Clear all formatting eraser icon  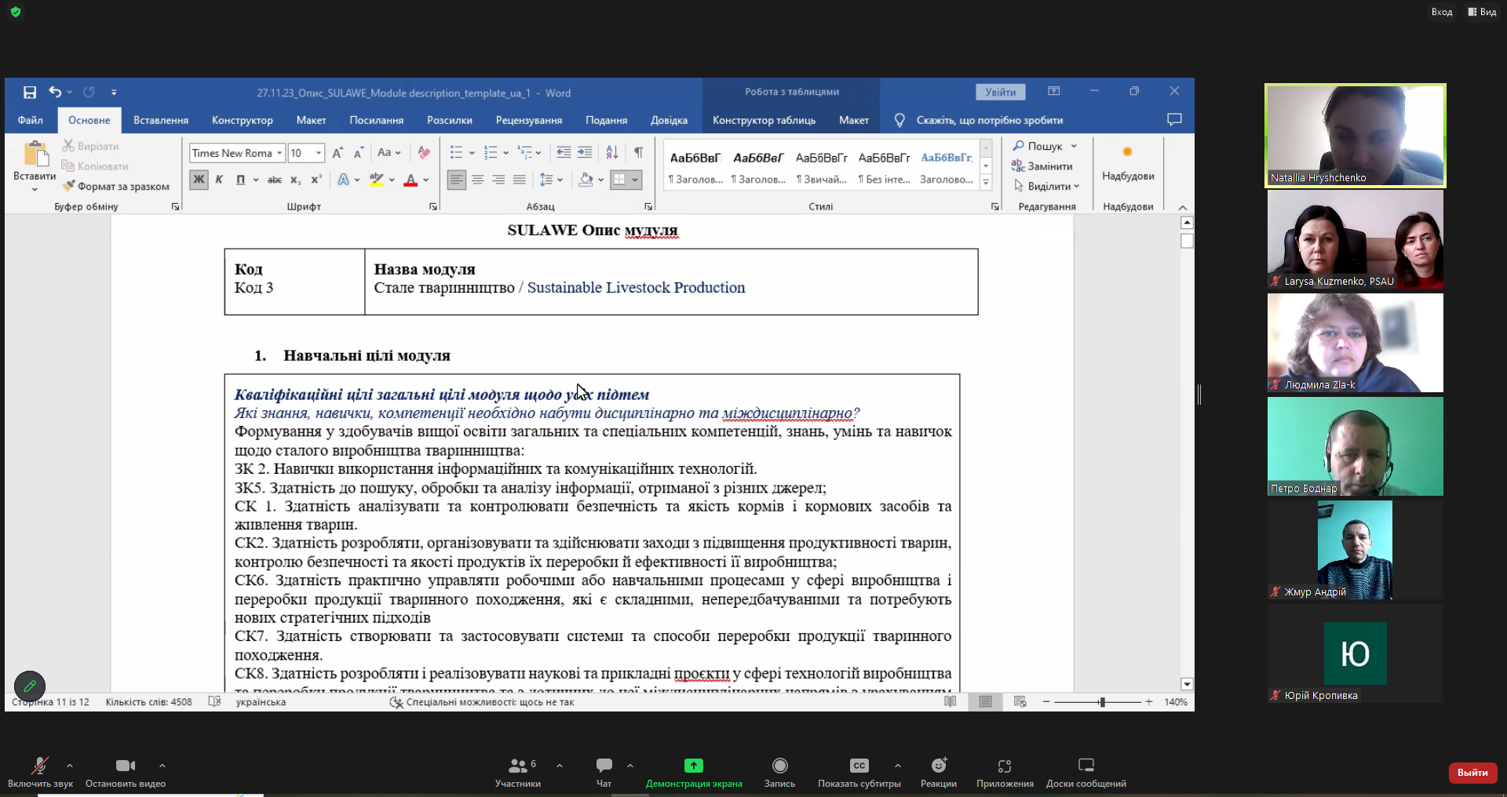424,153
